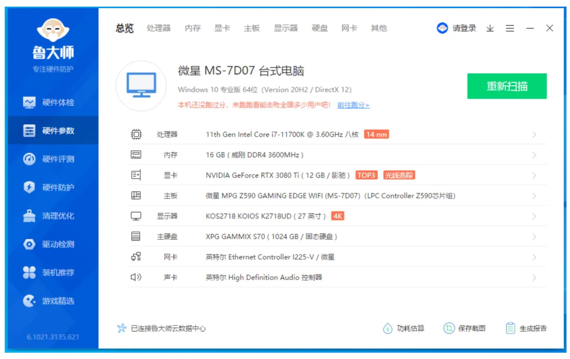Screen dimensions: 570x359
Task: Expand the 处理器 row chevron
Action: 534,135
